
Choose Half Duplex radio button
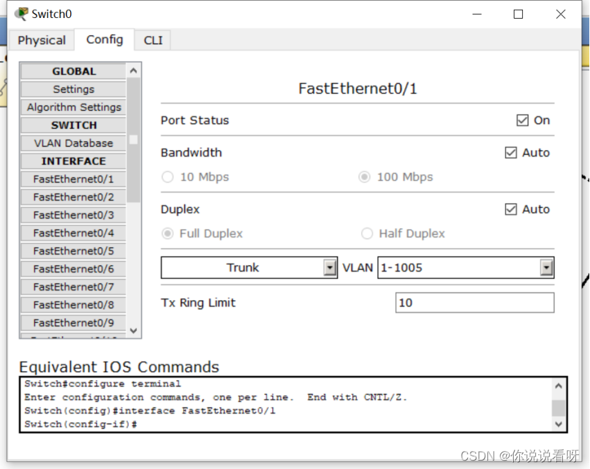pyautogui.click(x=367, y=233)
